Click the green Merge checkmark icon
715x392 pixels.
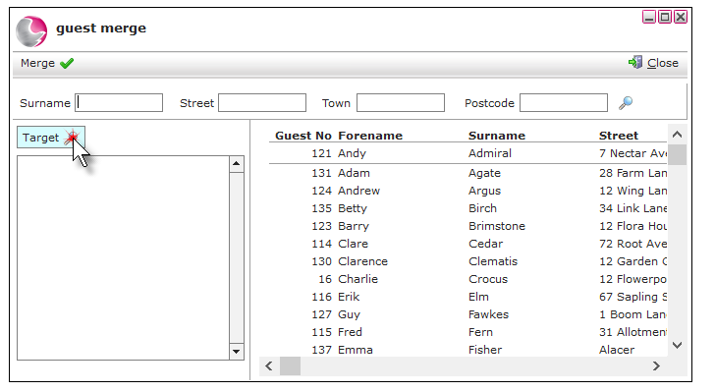click(x=67, y=63)
